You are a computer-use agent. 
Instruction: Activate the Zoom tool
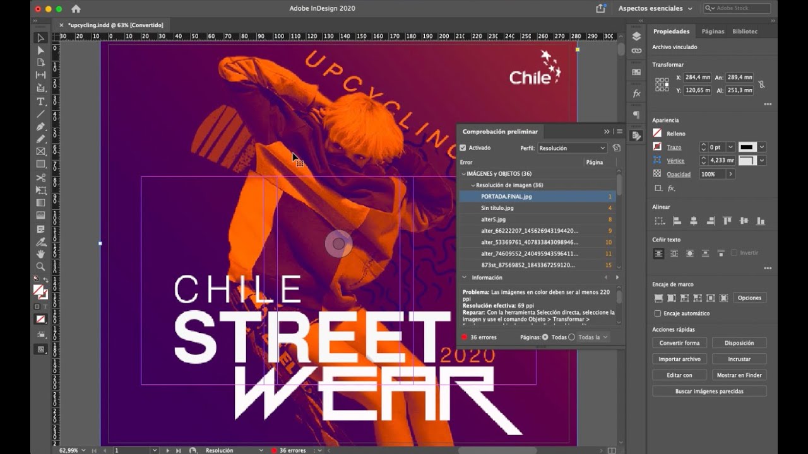[x=41, y=267]
